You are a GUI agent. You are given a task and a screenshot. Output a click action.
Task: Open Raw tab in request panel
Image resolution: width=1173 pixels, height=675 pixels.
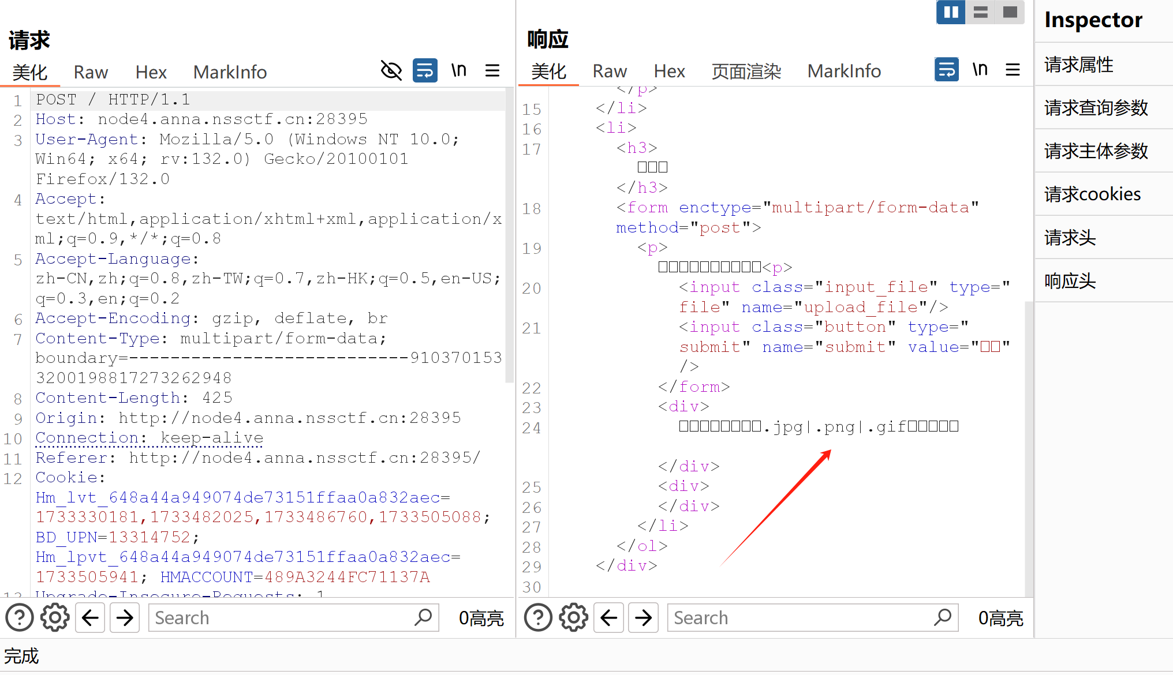click(91, 72)
